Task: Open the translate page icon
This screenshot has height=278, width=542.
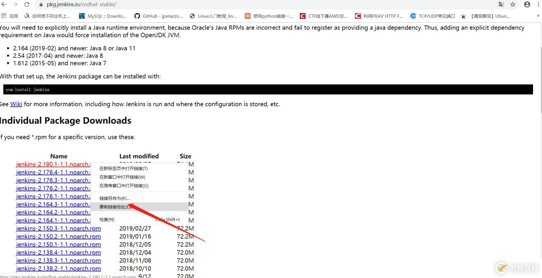Action: pyautogui.click(x=501, y=4)
